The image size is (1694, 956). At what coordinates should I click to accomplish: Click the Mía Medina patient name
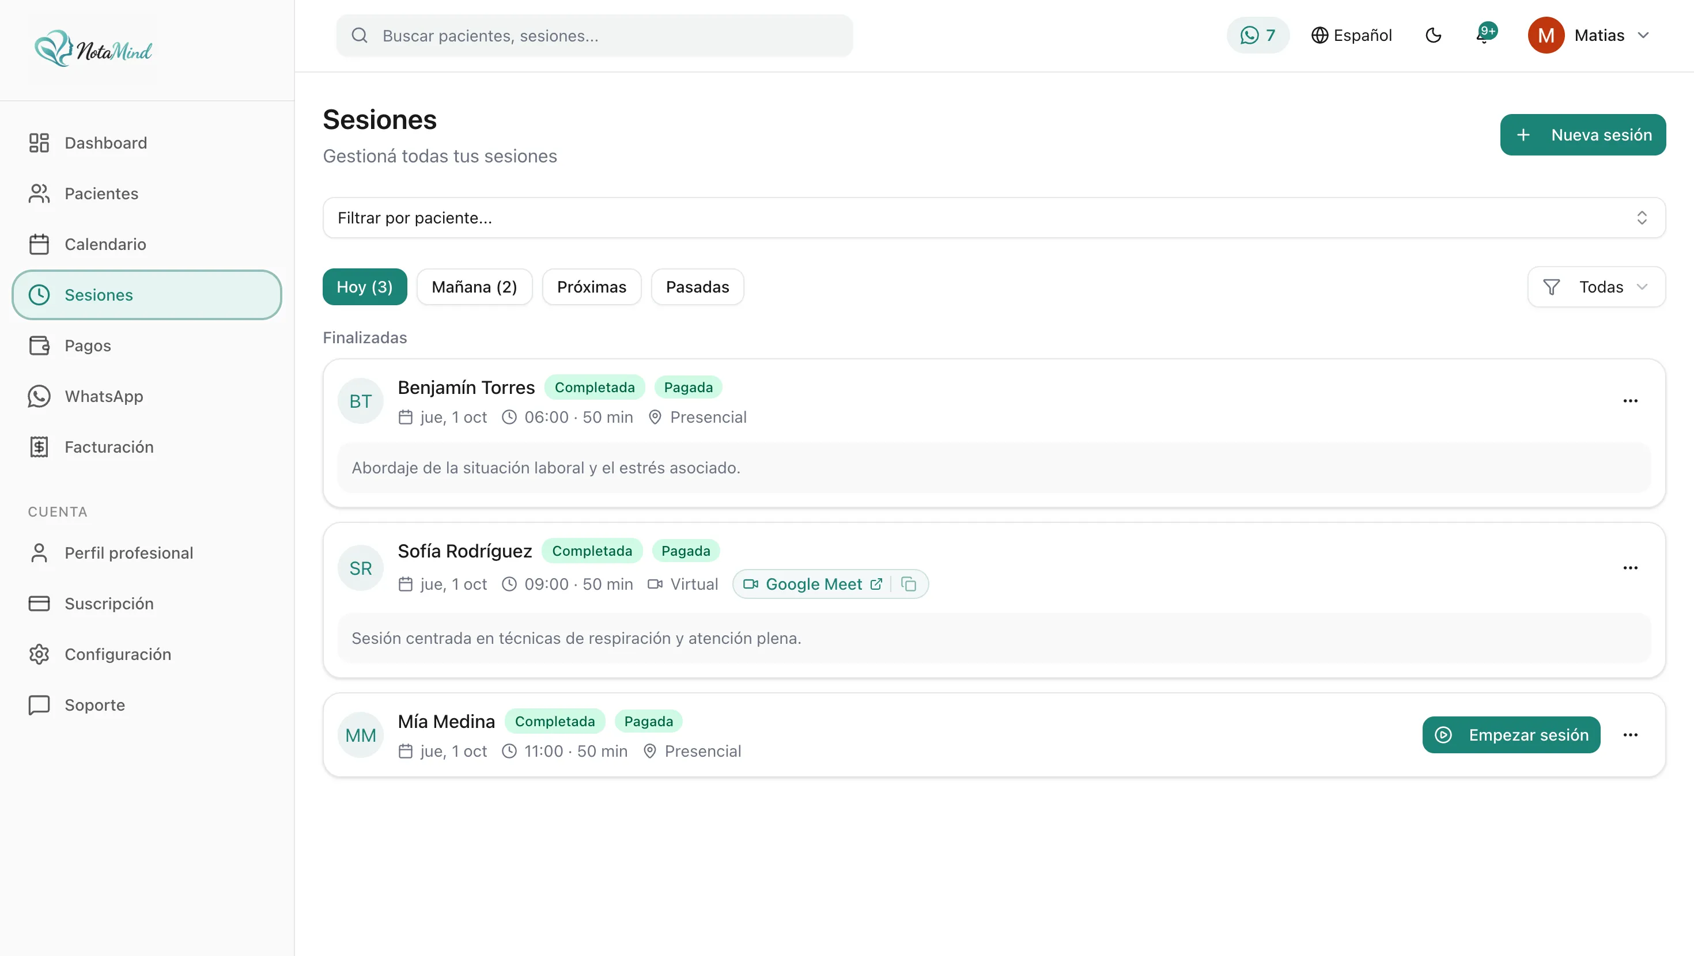[446, 721]
